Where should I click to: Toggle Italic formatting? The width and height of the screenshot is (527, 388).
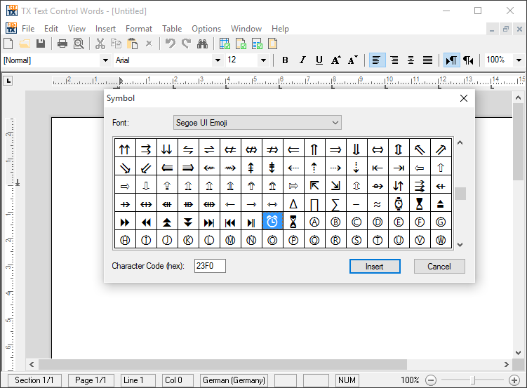click(x=302, y=60)
